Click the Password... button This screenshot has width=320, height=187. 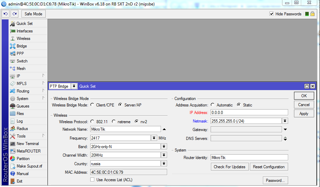coord(275,181)
